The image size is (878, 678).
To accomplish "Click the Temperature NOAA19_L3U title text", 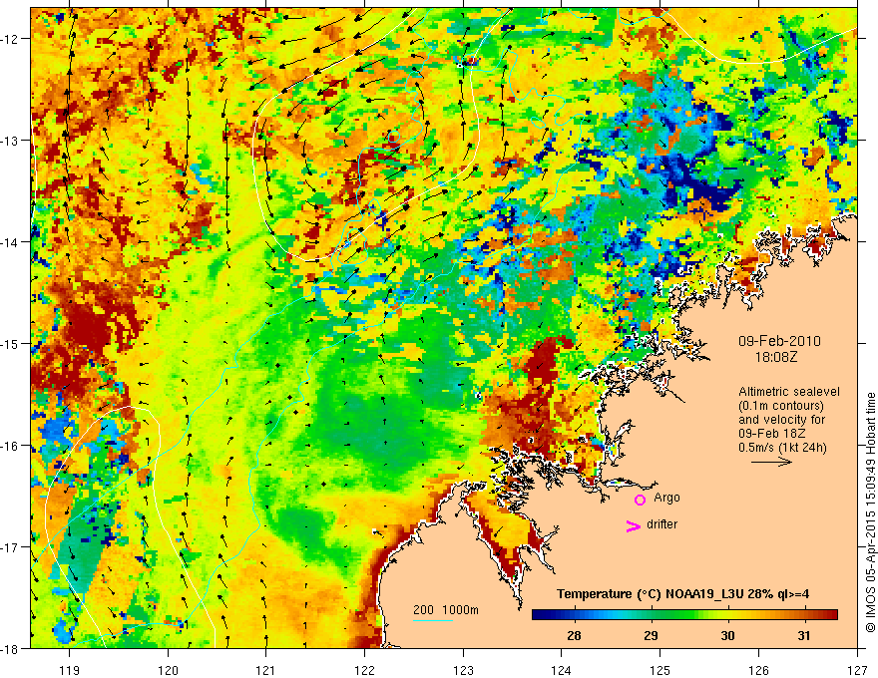I will [682, 594].
